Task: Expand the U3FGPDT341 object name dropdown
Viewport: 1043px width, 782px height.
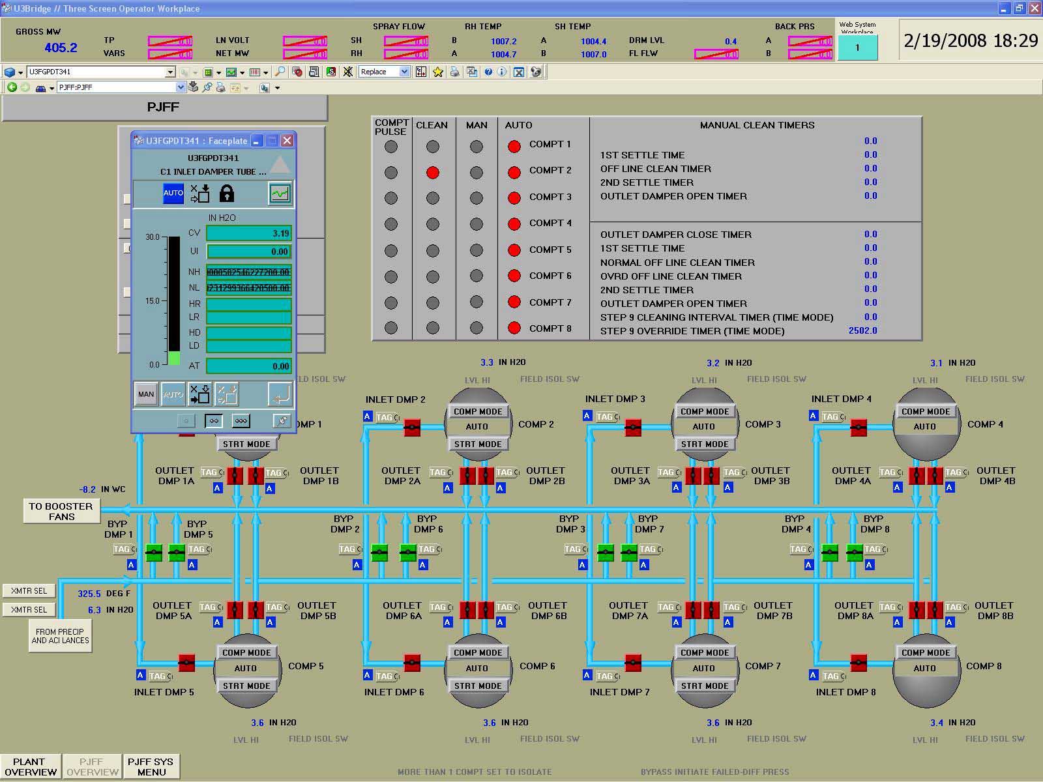Action: [170, 72]
